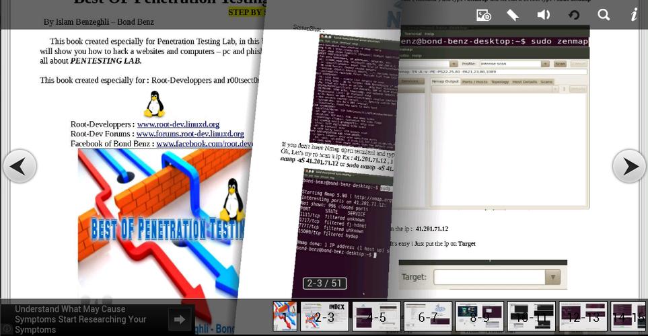Screen dimensions: 648x336
Task: Show book info via the i icon
Action: coord(633,15)
